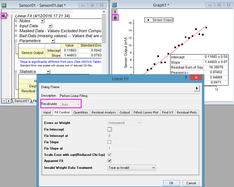Click the green lock icon in Graph1
The width and height of the screenshot is (234, 187).
point(115,18)
